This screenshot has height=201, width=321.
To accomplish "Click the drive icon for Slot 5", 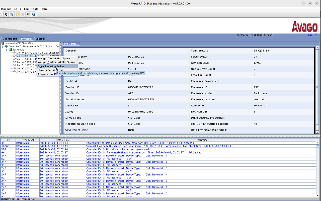I will 14,65.
